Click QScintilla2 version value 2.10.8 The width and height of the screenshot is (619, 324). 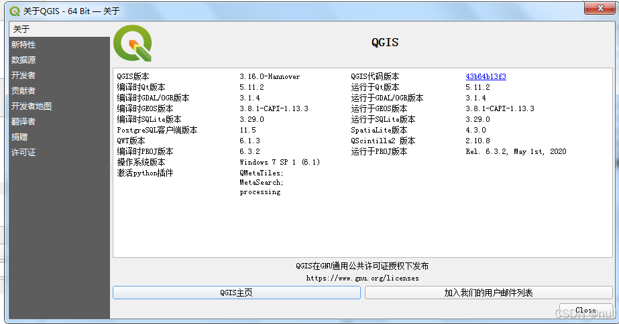(x=477, y=141)
